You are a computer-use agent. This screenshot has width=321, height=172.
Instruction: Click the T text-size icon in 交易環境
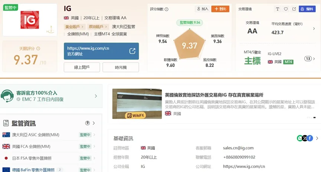pyautogui.click(x=277, y=9)
